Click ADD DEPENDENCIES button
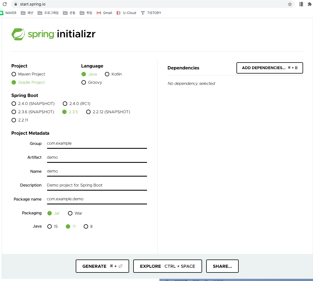The width and height of the screenshot is (313, 281). [270, 68]
